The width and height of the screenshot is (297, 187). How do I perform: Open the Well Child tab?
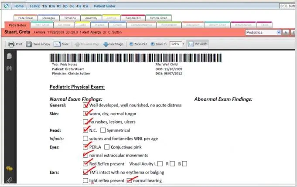[x=42, y=25]
